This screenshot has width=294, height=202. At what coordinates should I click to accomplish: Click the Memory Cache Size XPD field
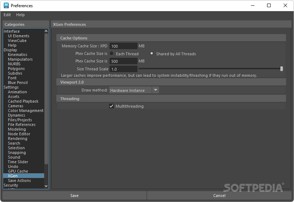(123, 46)
